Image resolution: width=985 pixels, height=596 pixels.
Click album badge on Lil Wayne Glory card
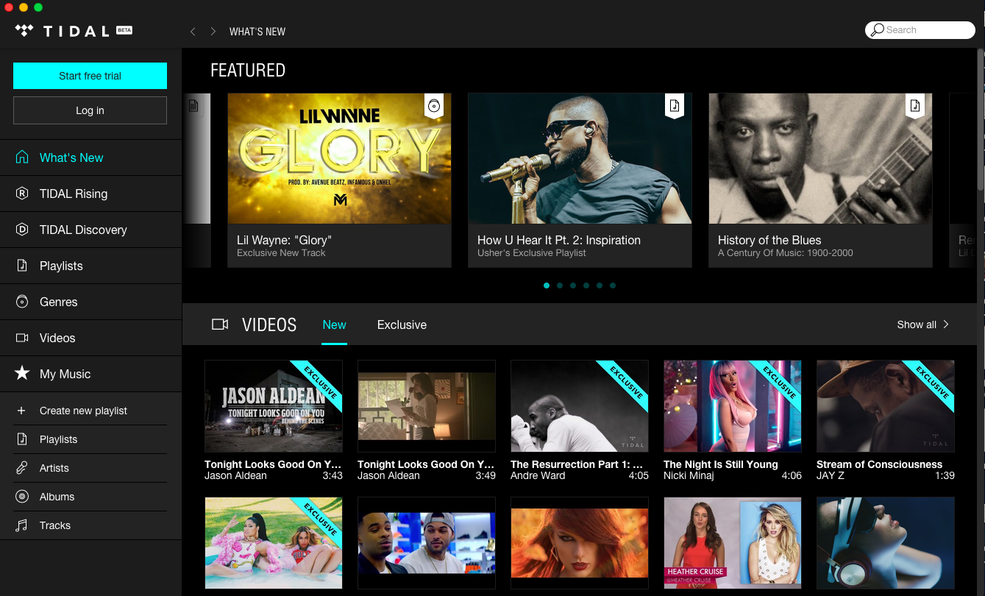tap(434, 105)
